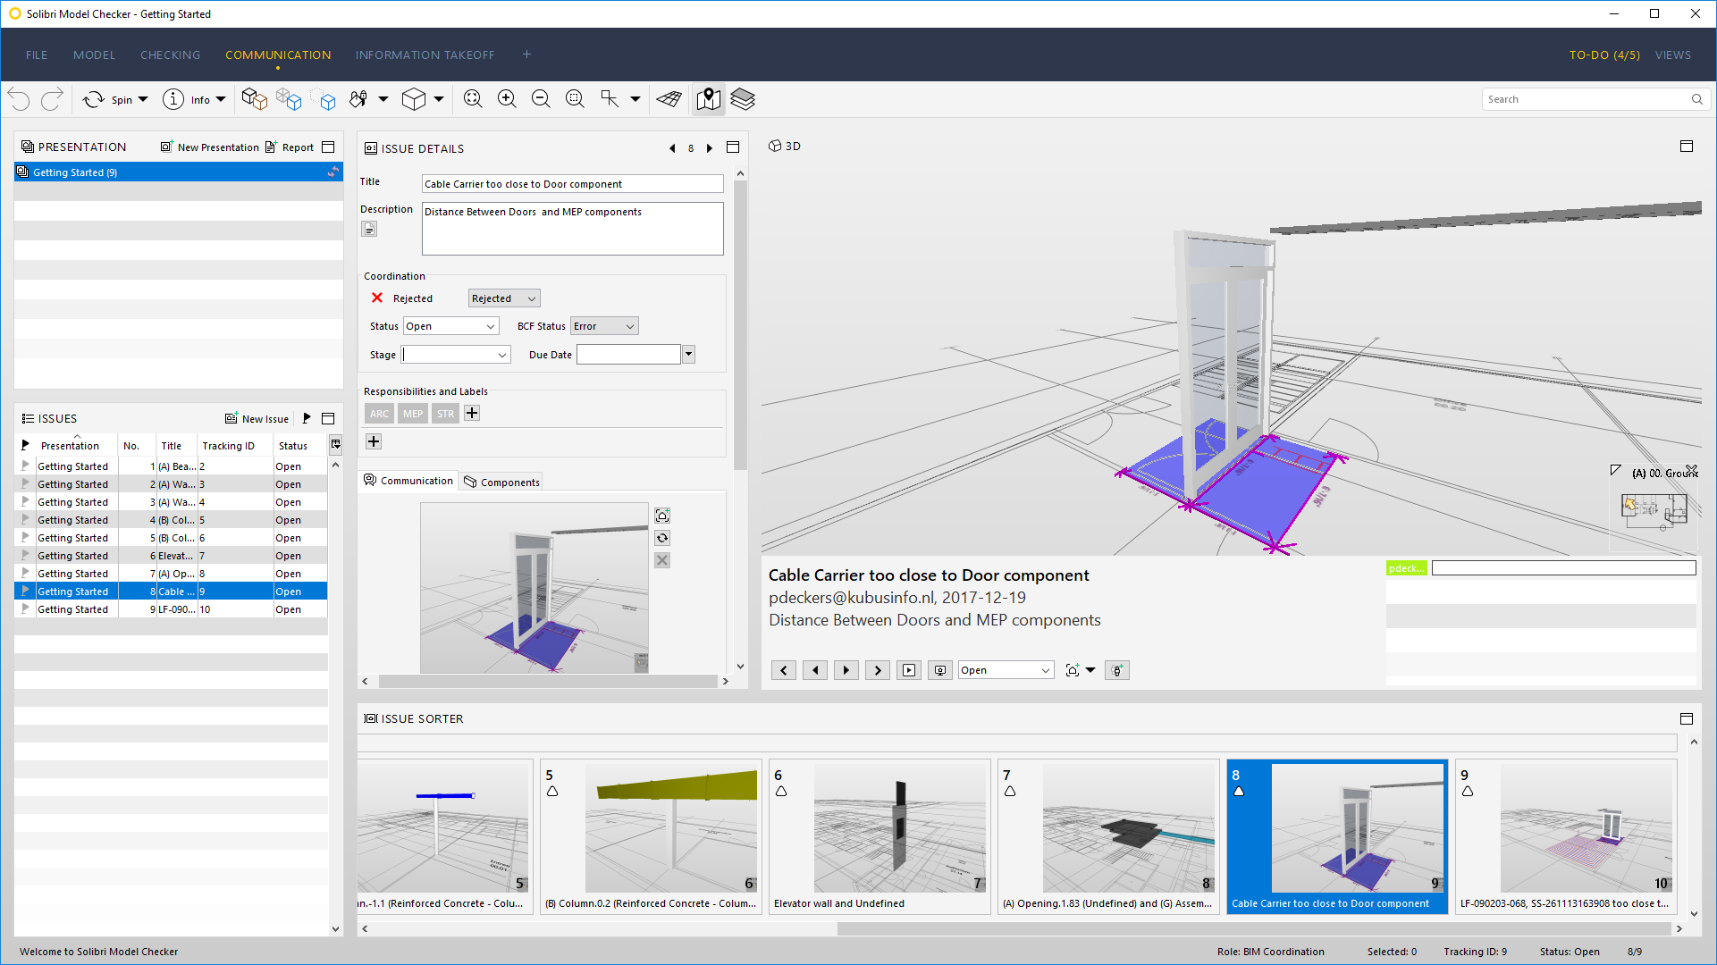
Task: Go to next issue in Issue Details
Action: [x=710, y=148]
